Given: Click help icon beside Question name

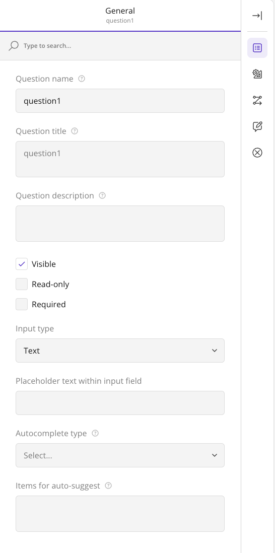Looking at the screenshot, I should pos(82,79).
